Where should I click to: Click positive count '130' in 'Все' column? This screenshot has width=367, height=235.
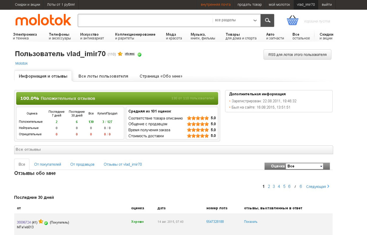pos(91,122)
